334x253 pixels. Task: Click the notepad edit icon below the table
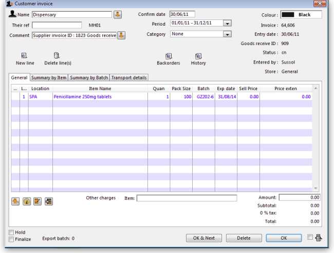coord(38,201)
